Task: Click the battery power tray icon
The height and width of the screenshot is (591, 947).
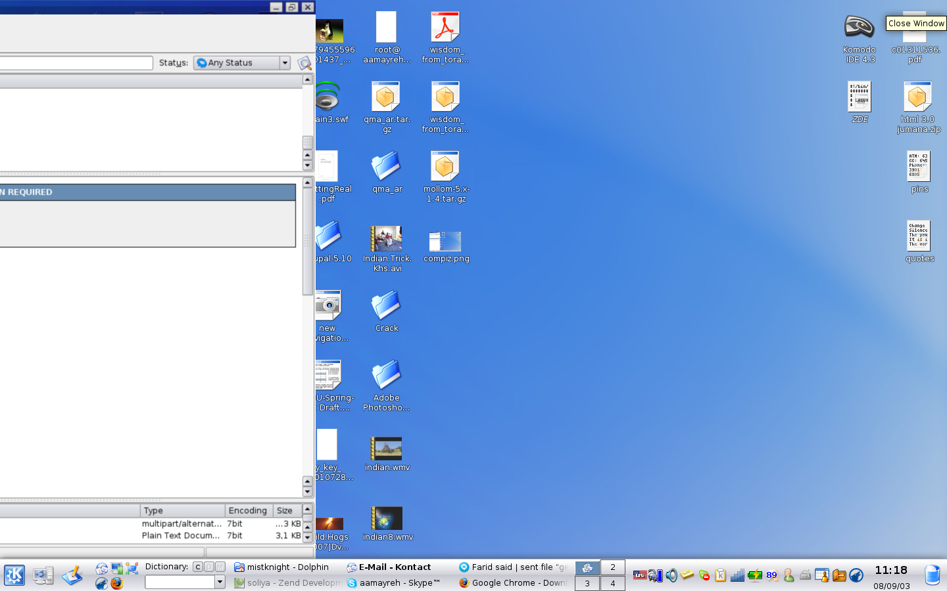Action: [x=754, y=576]
